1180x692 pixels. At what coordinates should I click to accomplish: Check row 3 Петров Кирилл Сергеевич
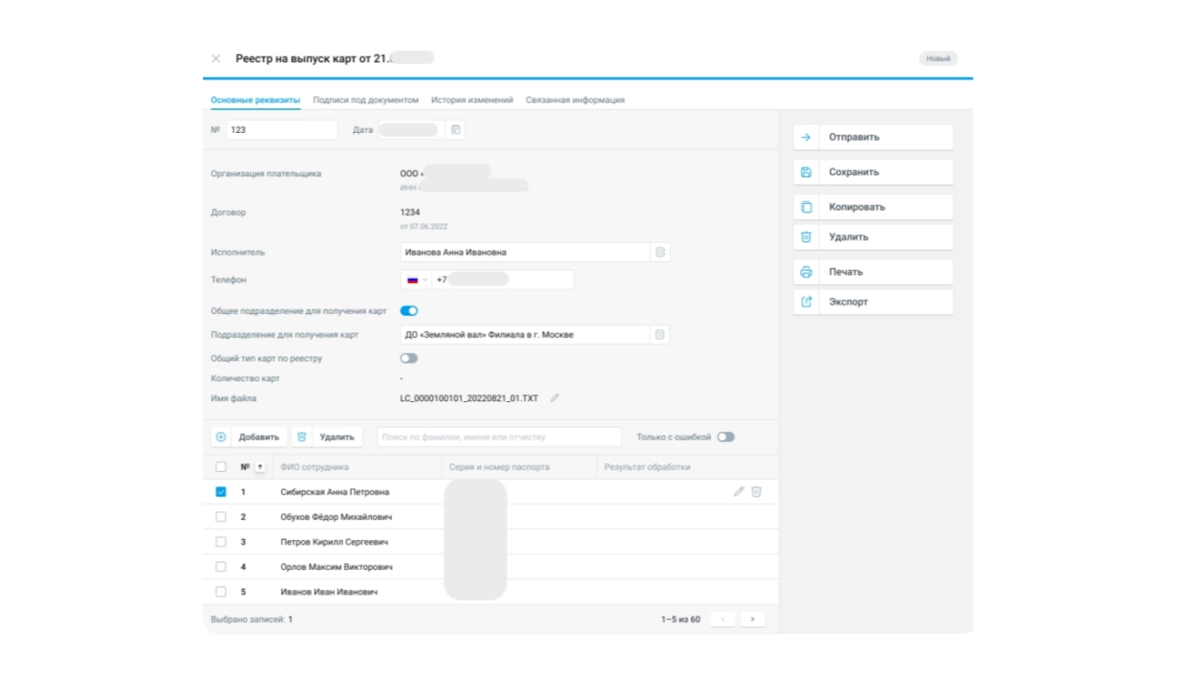[x=221, y=542]
